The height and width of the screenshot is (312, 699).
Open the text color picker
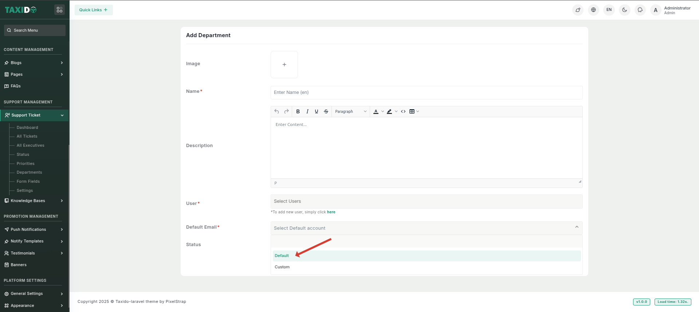[376, 111]
